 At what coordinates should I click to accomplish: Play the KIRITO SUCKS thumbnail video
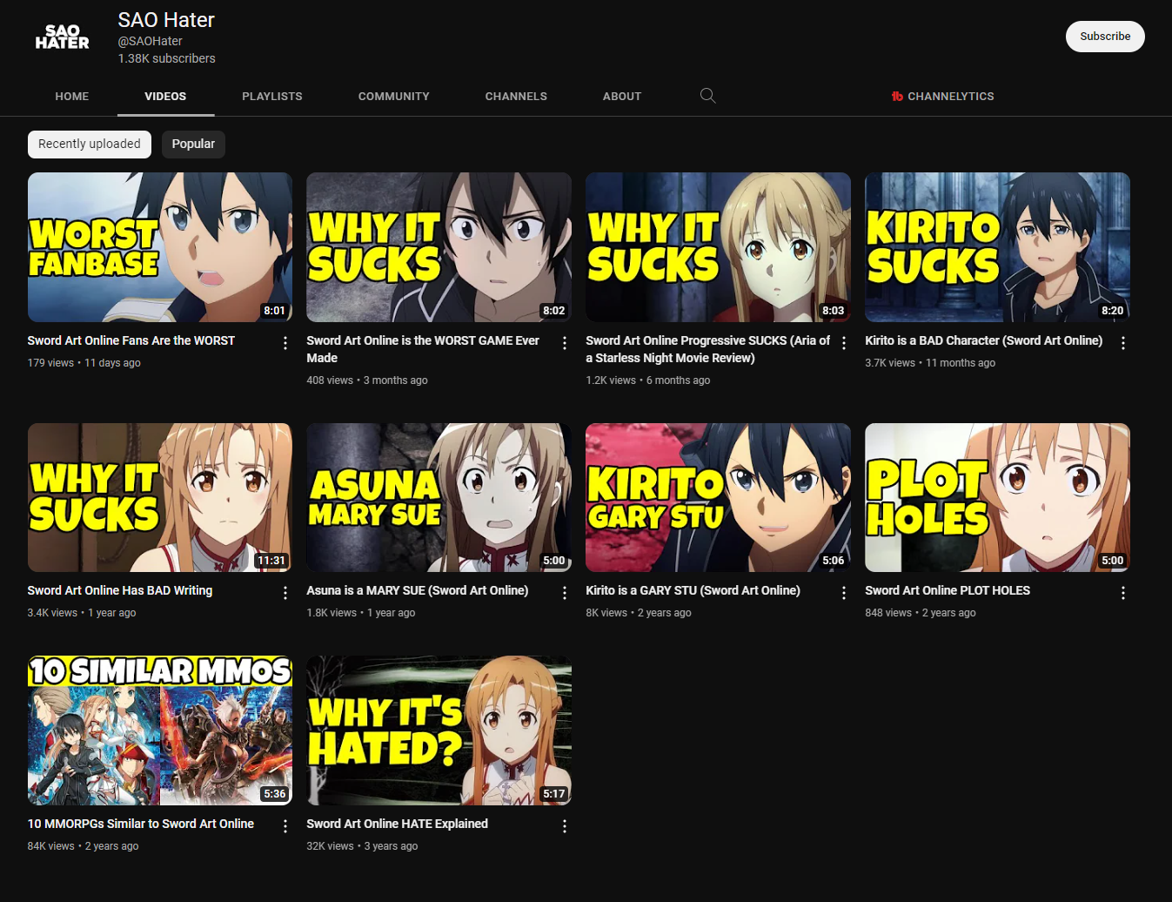[998, 247]
